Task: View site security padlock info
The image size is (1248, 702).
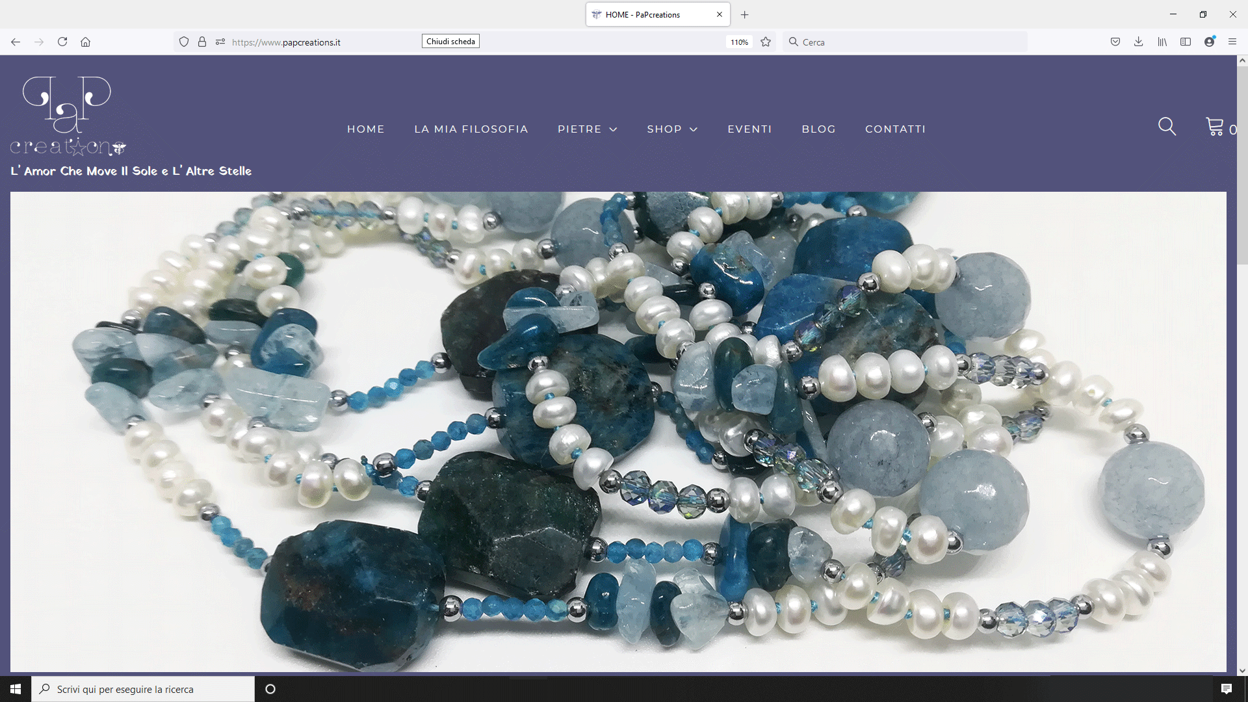Action: point(202,42)
